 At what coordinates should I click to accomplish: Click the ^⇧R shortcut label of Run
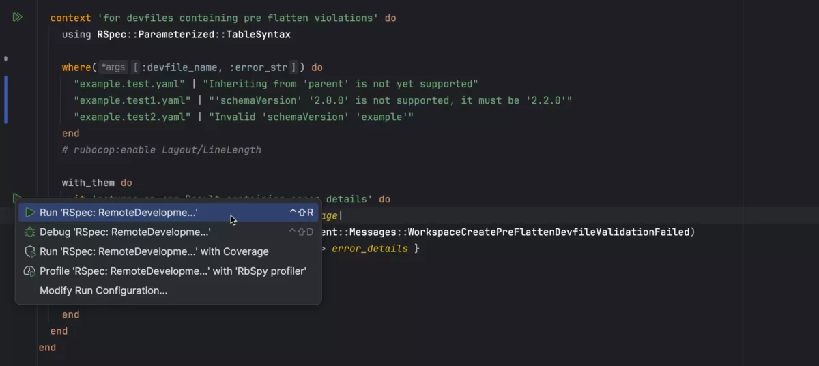301,213
